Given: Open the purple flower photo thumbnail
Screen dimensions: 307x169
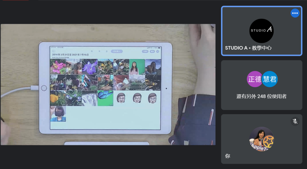Looking at the screenshot, I should pyautogui.click(x=89, y=66).
